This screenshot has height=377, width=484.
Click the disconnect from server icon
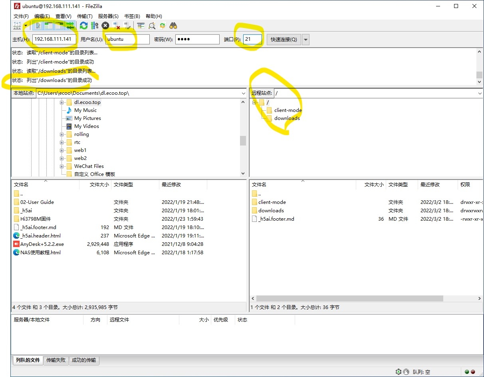click(117, 26)
